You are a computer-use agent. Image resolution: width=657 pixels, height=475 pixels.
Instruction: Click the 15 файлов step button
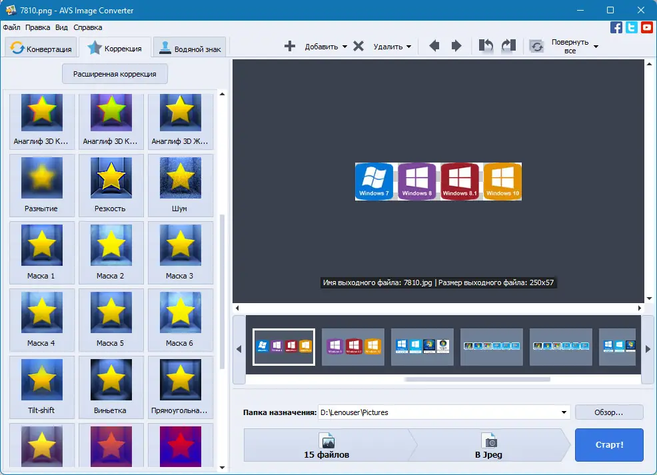click(x=327, y=445)
